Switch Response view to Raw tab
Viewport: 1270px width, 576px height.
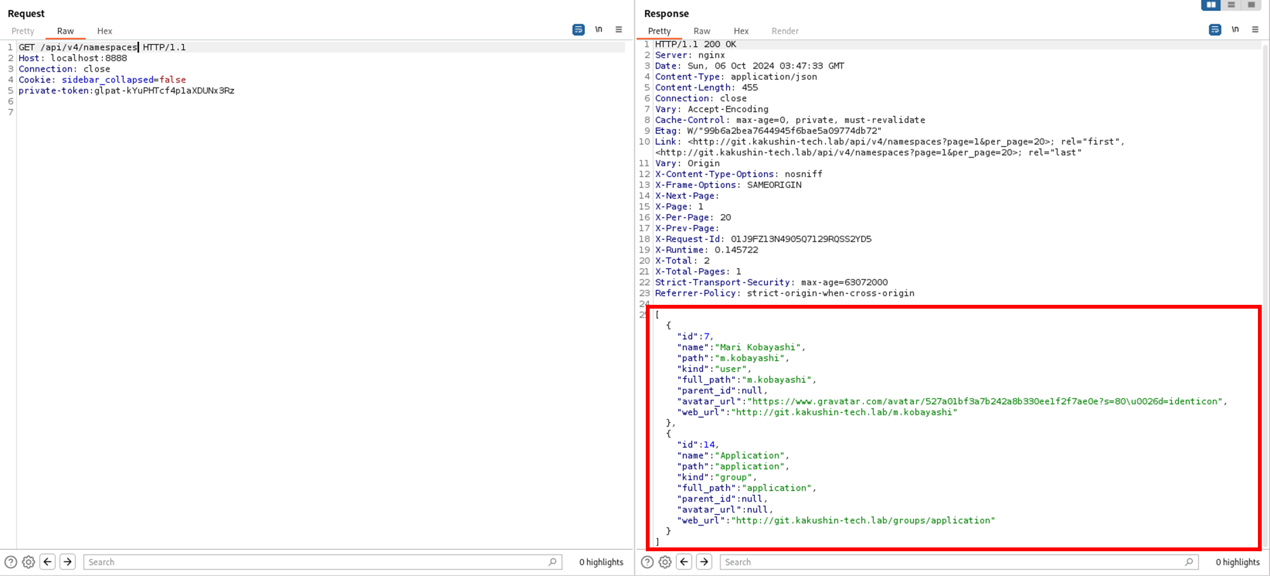[x=702, y=31]
